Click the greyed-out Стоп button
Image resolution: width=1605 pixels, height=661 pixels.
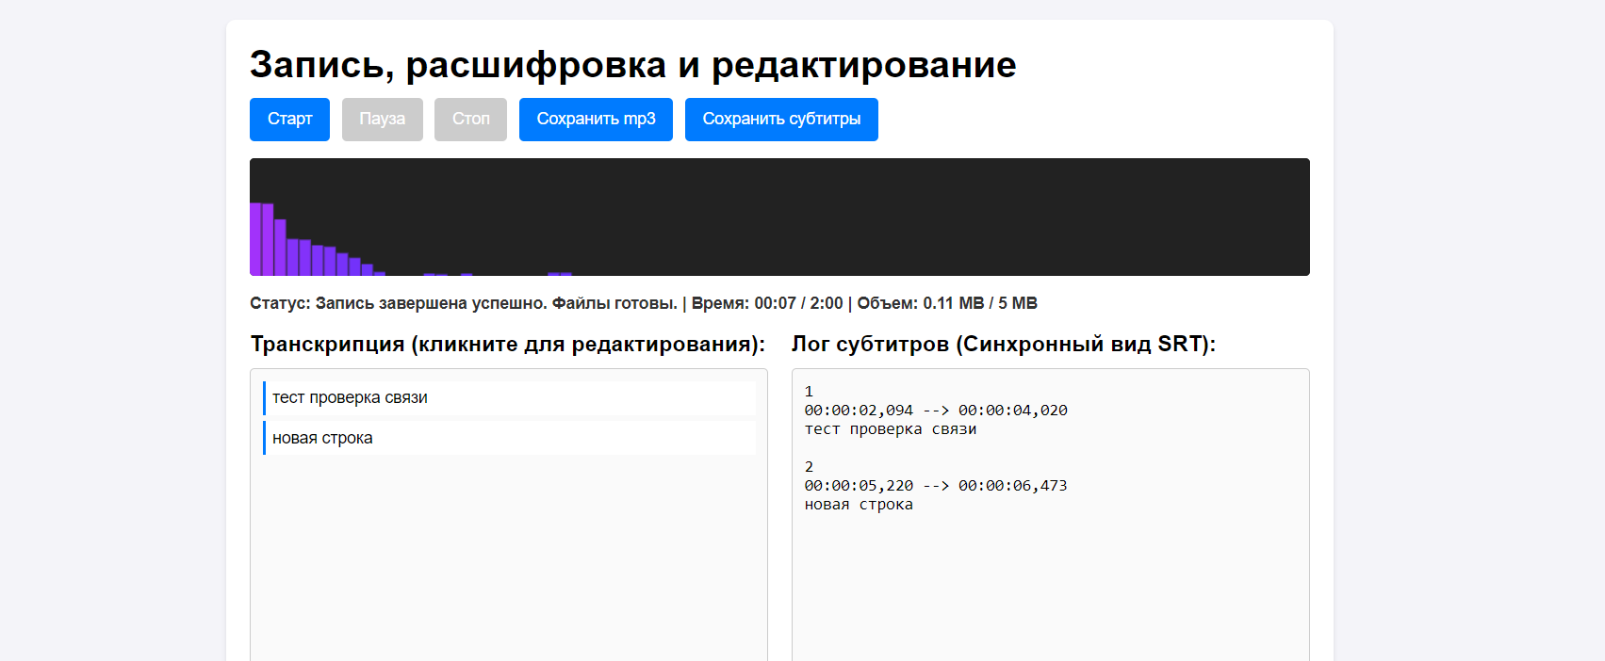(x=470, y=120)
